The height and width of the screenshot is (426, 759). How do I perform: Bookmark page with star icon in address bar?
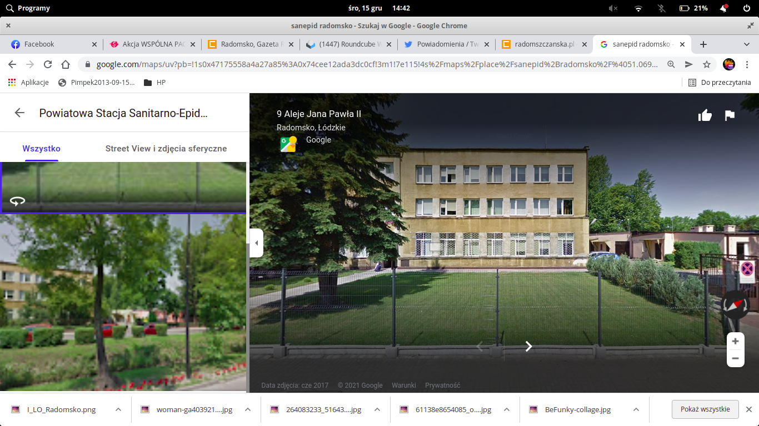pyautogui.click(x=706, y=64)
